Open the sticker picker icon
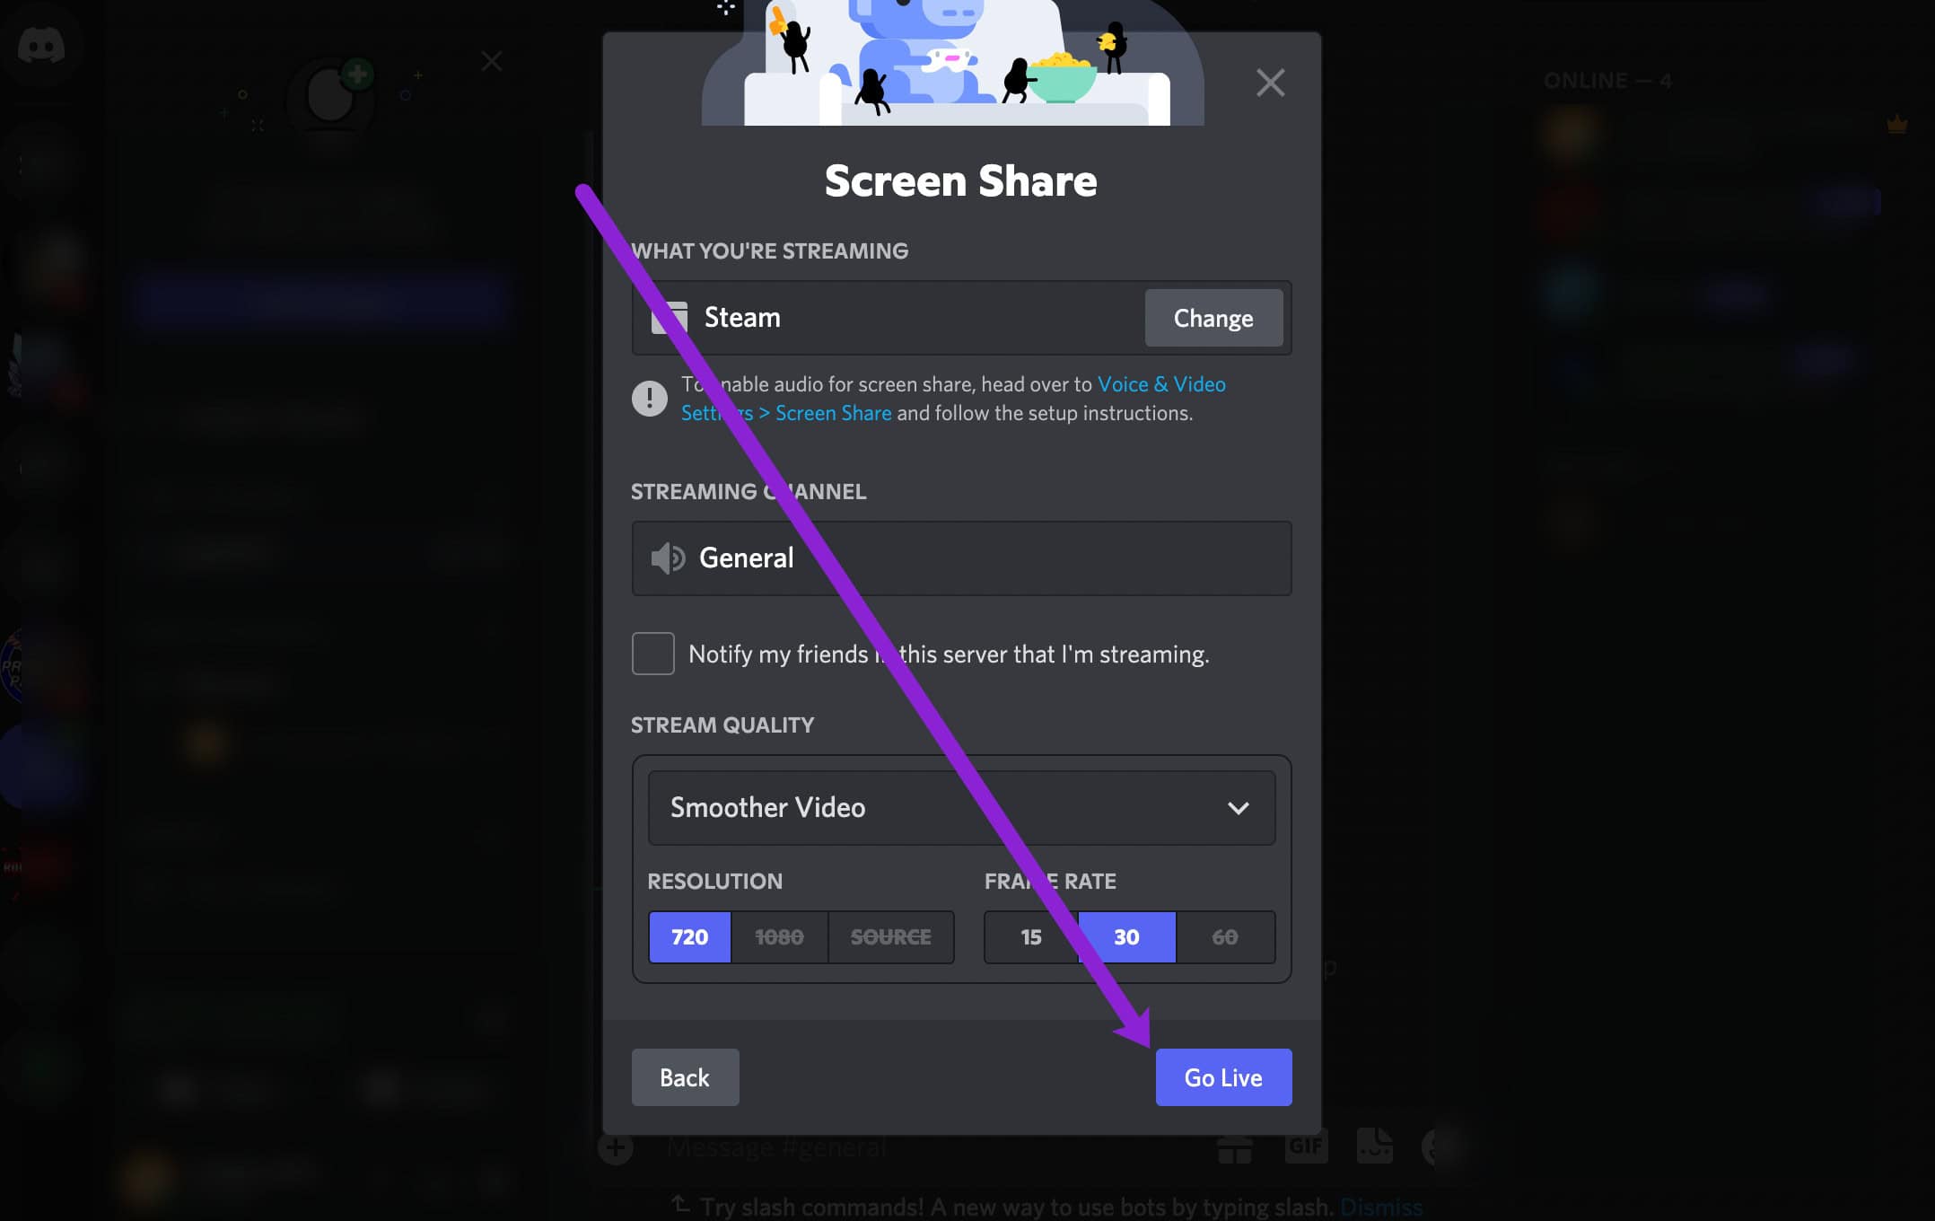The width and height of the screenshot is (1935, 1221). tap(1374, 1146)
